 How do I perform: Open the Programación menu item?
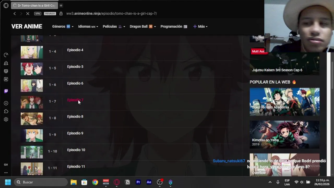pos(174,27)
